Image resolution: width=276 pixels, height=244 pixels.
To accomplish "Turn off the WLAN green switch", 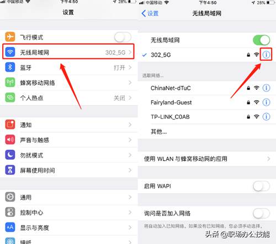I will pos(262,40).
